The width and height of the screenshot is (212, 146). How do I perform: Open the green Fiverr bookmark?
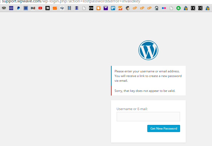click(x=178, y=8)
